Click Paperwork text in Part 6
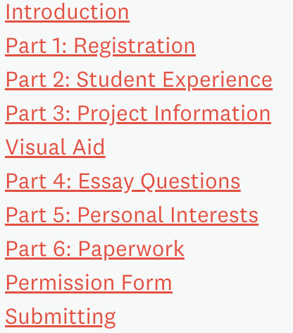Viewport: 293px width, 333px height. tap(131, 250)
